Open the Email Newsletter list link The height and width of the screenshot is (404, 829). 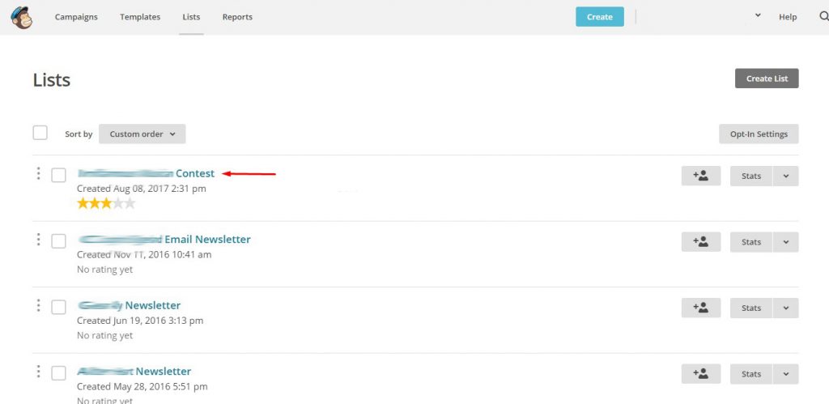click(x=164, y=239)
